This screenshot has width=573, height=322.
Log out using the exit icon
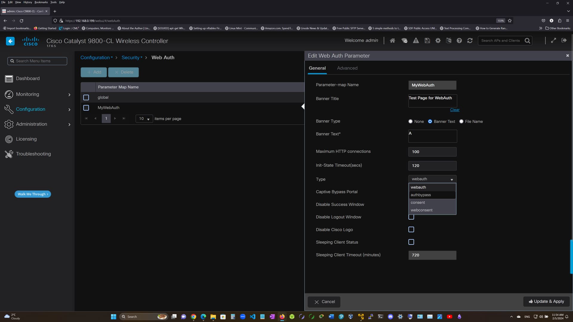564,40
